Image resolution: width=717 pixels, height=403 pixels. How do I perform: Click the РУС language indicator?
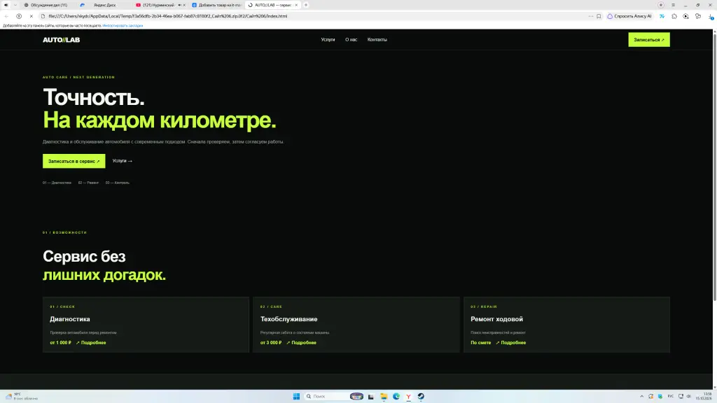coord(670,396)
